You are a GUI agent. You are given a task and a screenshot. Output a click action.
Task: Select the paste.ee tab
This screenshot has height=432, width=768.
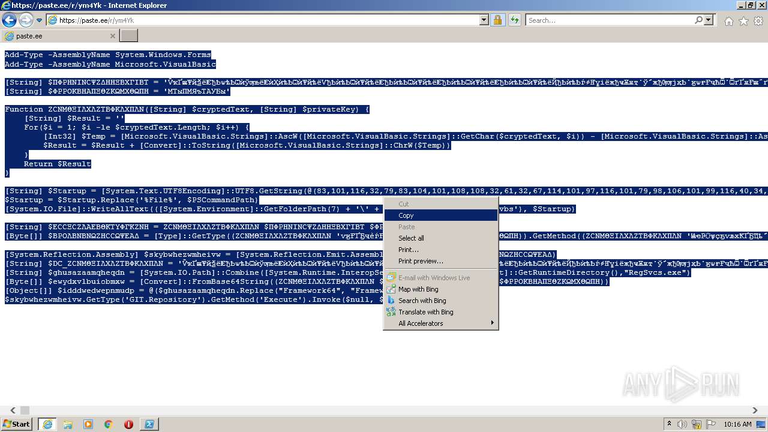pyautogui.click(x=60, y=36)
